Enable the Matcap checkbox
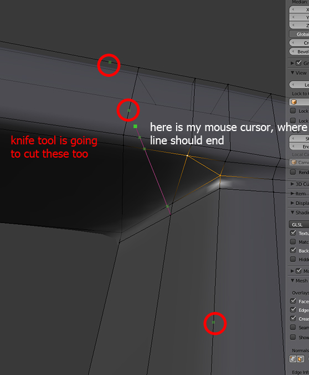This screenshot has height=375, width=309. pyautogui.click(x=293, y=242)
